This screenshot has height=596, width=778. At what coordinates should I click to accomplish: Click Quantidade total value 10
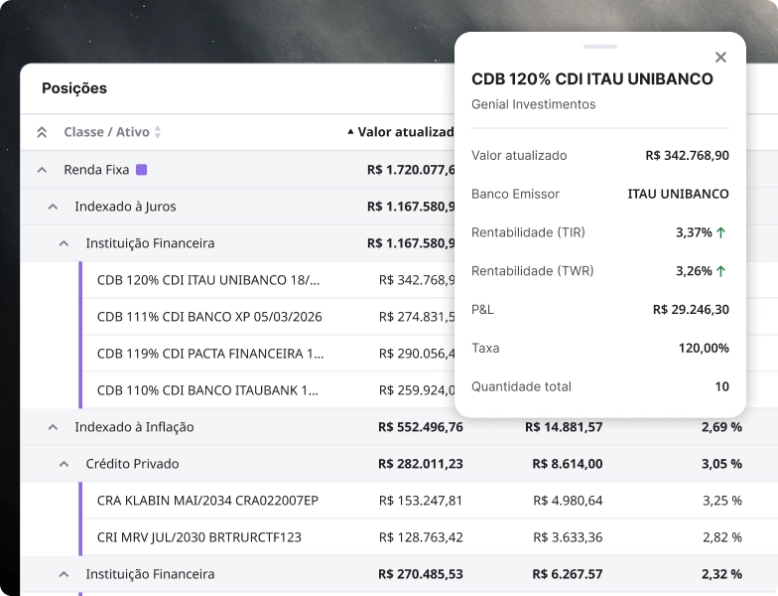tap(722, 386)
